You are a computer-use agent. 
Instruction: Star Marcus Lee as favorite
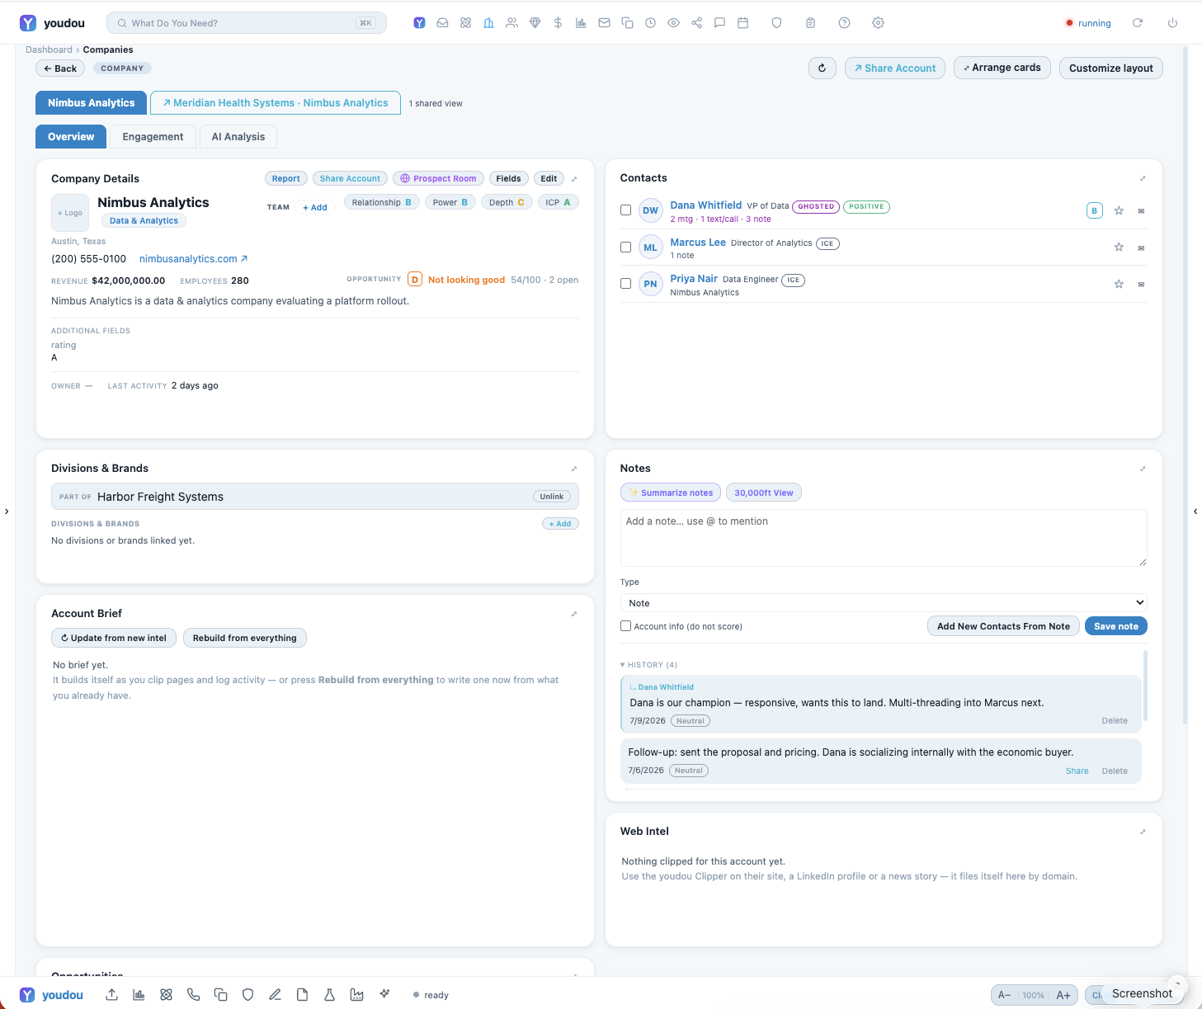1119,247
